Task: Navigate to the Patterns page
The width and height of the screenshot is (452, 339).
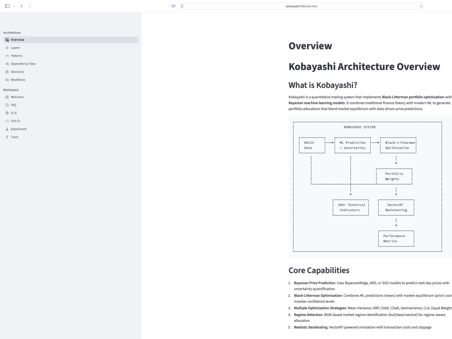Action: [x=71, y=56]
